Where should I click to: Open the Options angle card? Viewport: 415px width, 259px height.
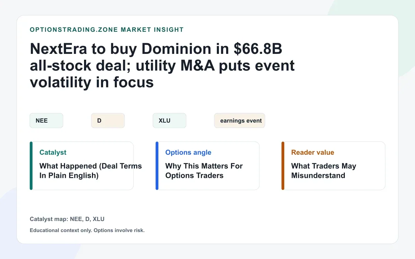coord(207,166)
